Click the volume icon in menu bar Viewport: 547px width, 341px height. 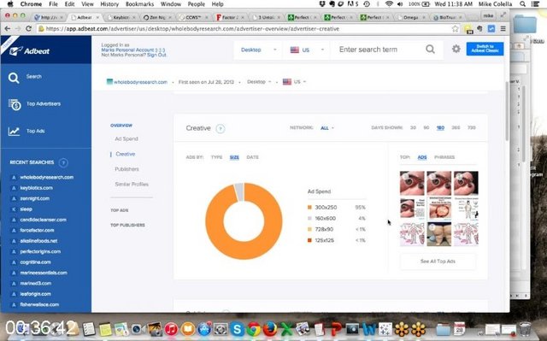coord(400,4)
